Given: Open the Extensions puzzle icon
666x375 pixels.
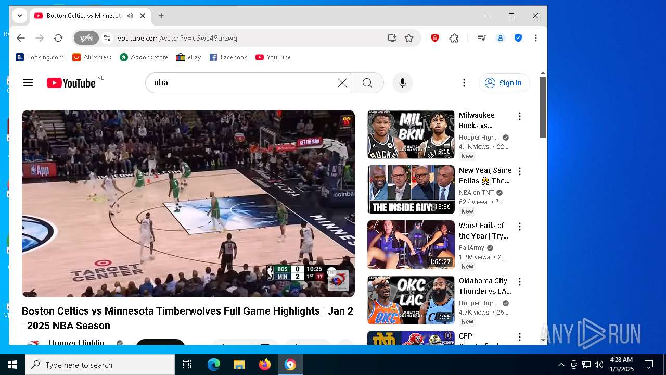Looking at the screenshot, I should pos(454,38).
